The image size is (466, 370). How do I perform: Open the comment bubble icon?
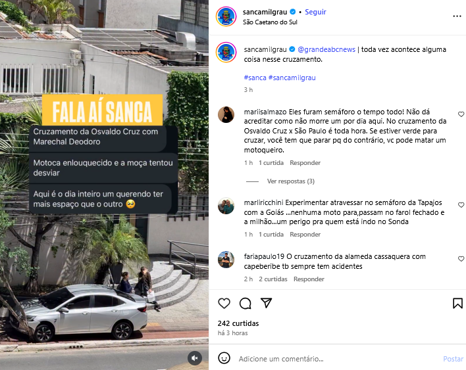(x=246, y=303)
